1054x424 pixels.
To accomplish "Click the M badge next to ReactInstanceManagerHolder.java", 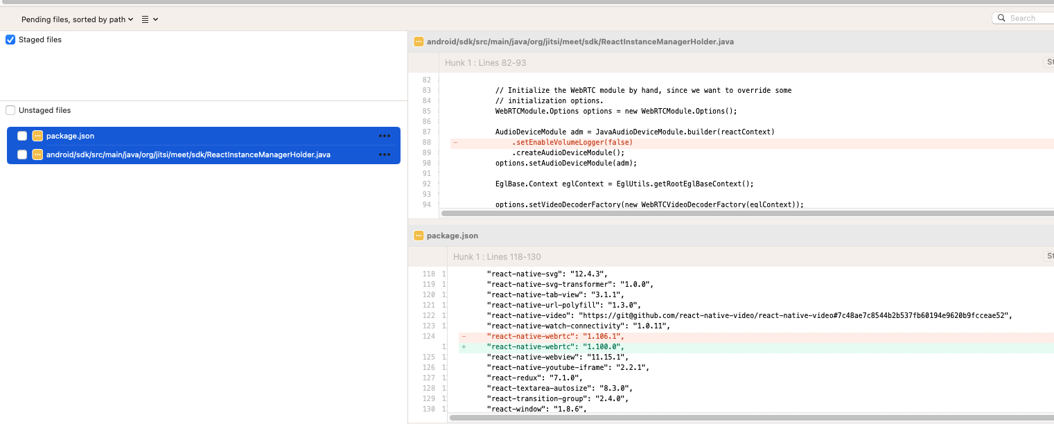I will (39, 154).
